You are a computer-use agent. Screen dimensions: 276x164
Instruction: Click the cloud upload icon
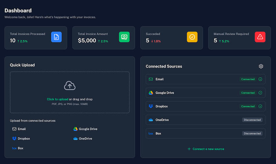70,85
